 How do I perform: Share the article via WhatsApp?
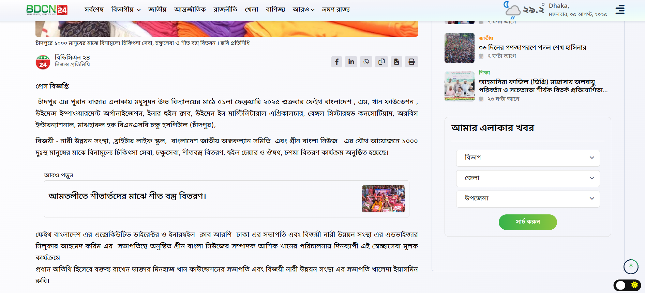point(366,62)
